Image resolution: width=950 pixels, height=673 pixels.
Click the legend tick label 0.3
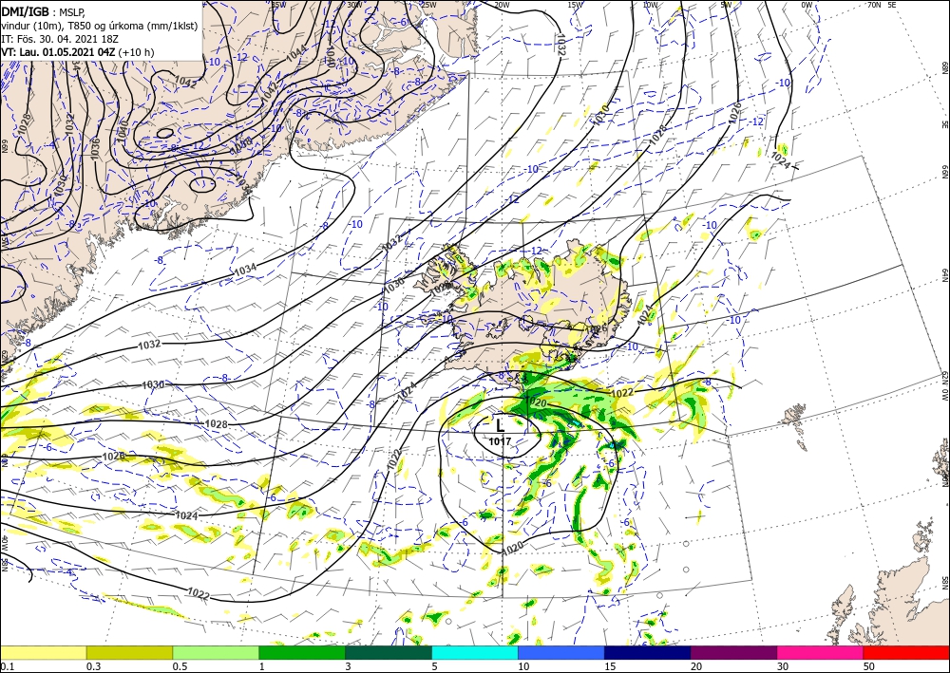pos(93,666)
